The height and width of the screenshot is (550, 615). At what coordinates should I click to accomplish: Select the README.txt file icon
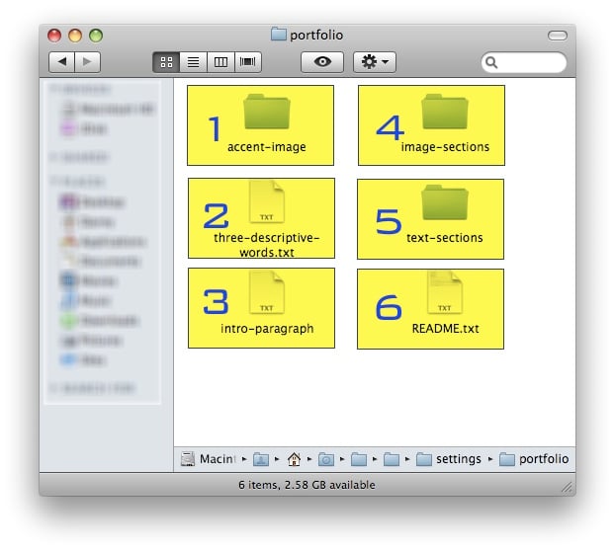click(445, 292)
